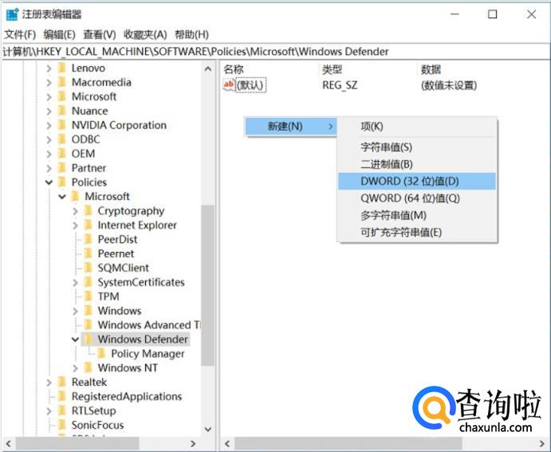Click the tree pane vertical scrollbar down arrow
The image size is (551, 452).
tap(208, 429)
